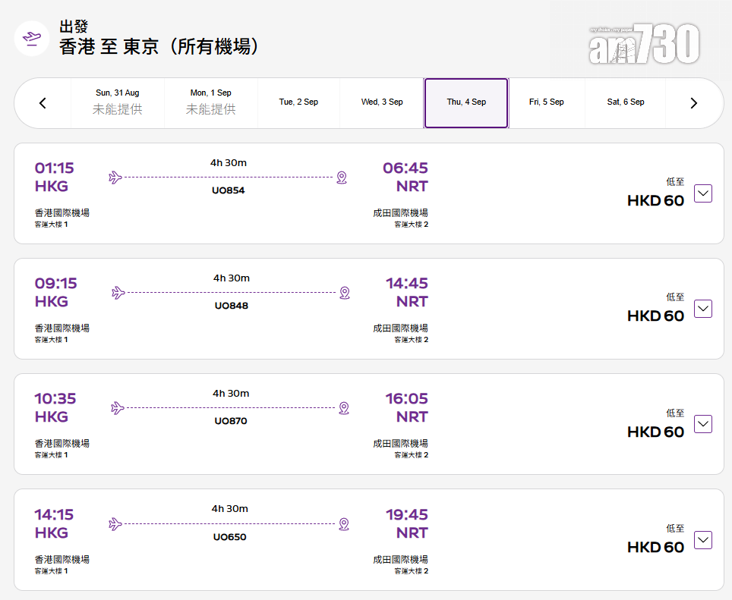Expand fare details for 09:15 flight
This screenshot has width=732, height=600.
[x=703, y=309]
